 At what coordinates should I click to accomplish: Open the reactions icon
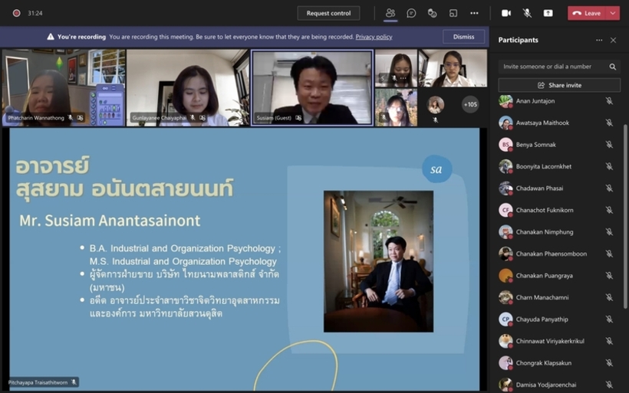tap(432, 13)
